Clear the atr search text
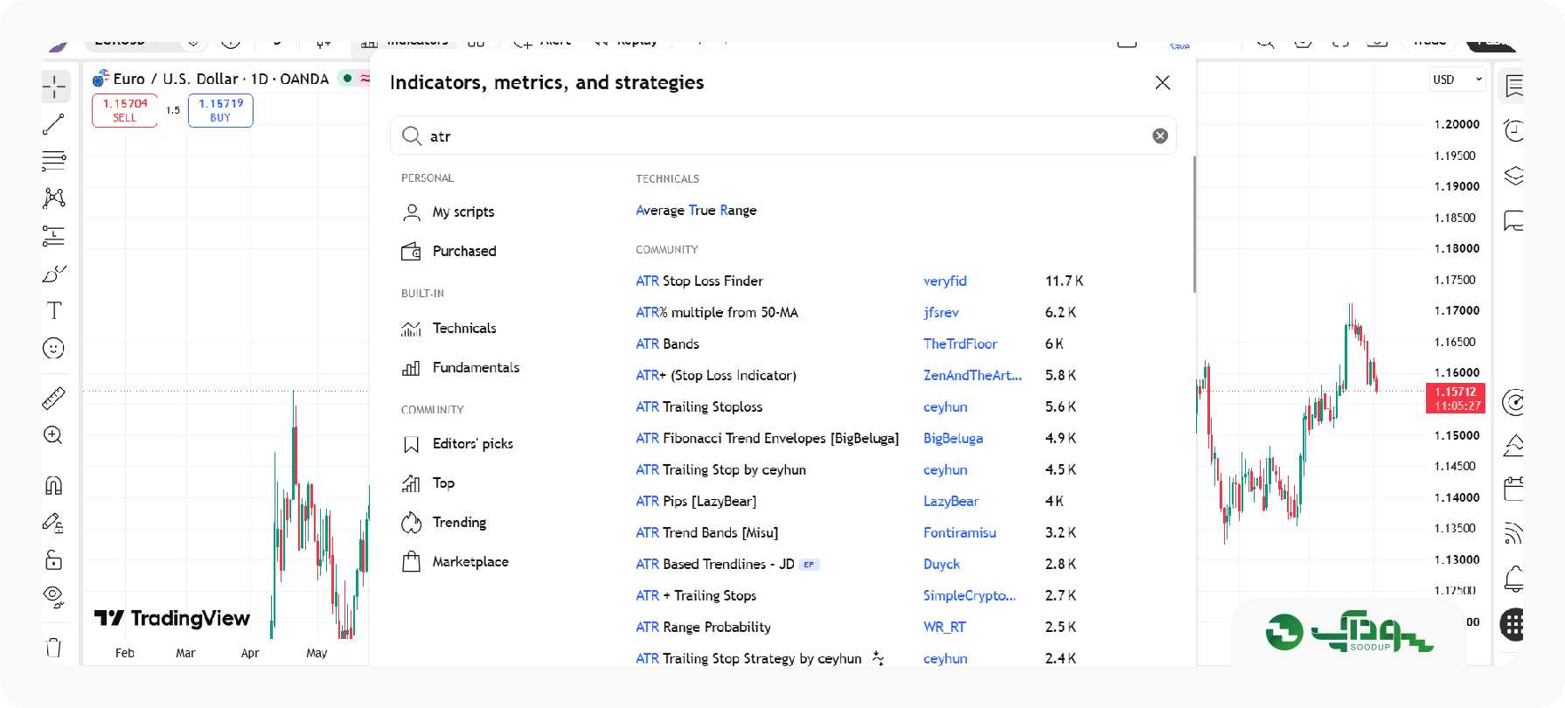This screenshot has height=708, width=1565. 1160,135
